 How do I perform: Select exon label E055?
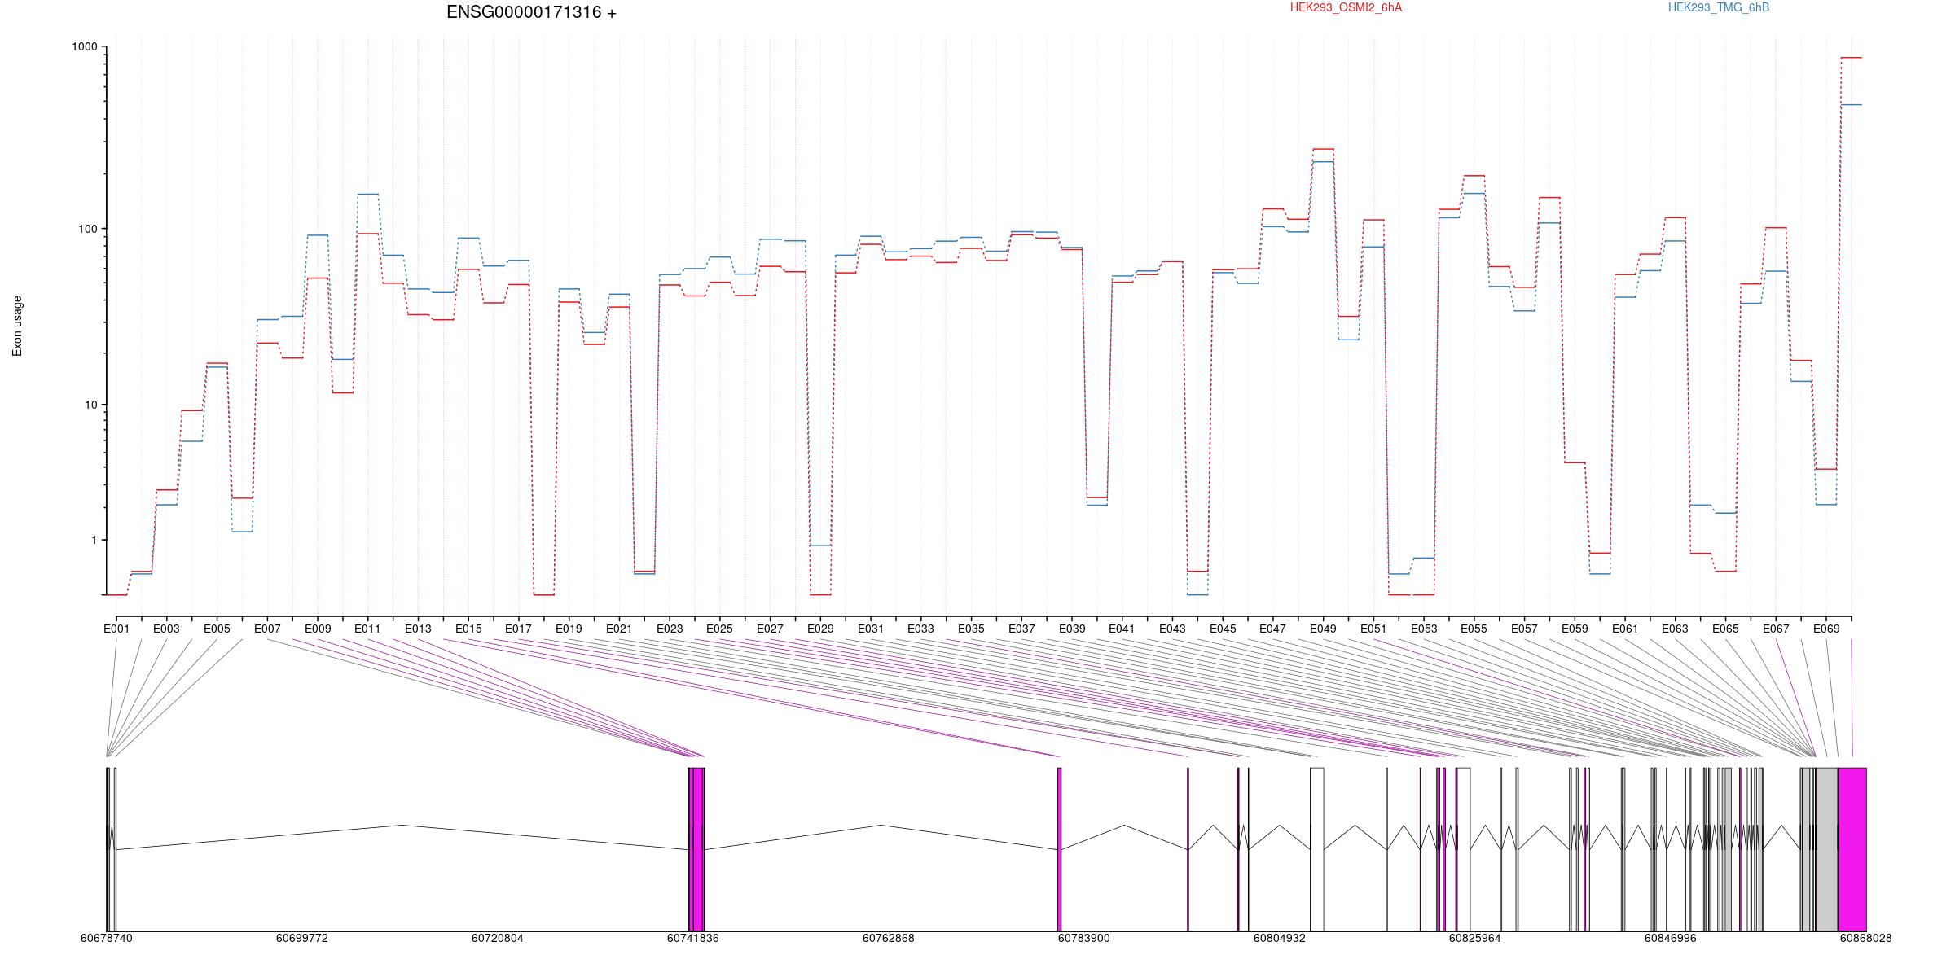pos(1474,629)
